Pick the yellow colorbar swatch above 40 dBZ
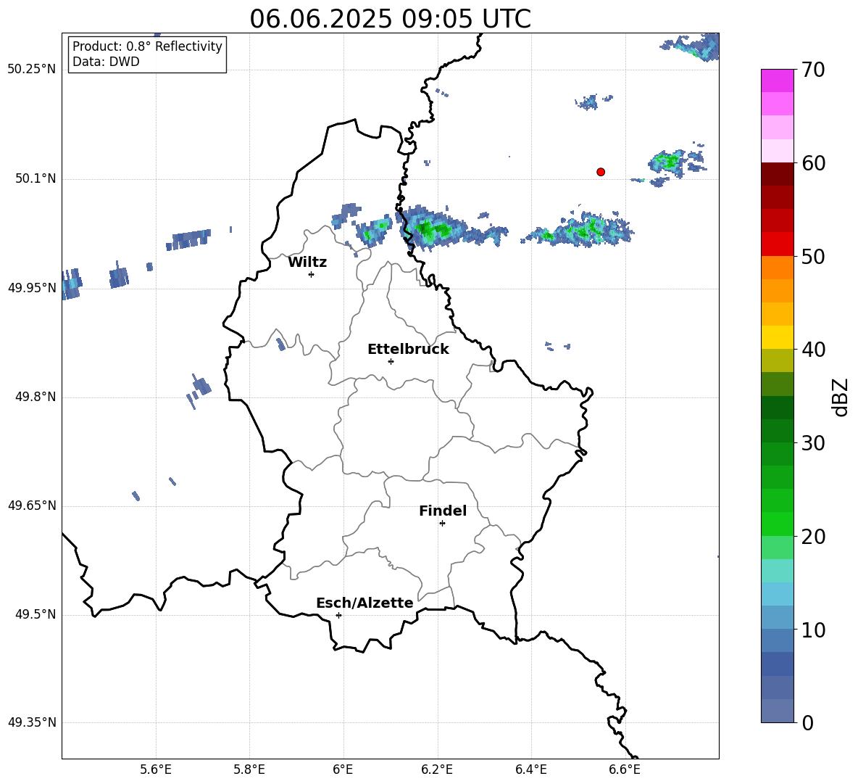The image size is (858, 784). pyautogui.click(x=777, y=338)
